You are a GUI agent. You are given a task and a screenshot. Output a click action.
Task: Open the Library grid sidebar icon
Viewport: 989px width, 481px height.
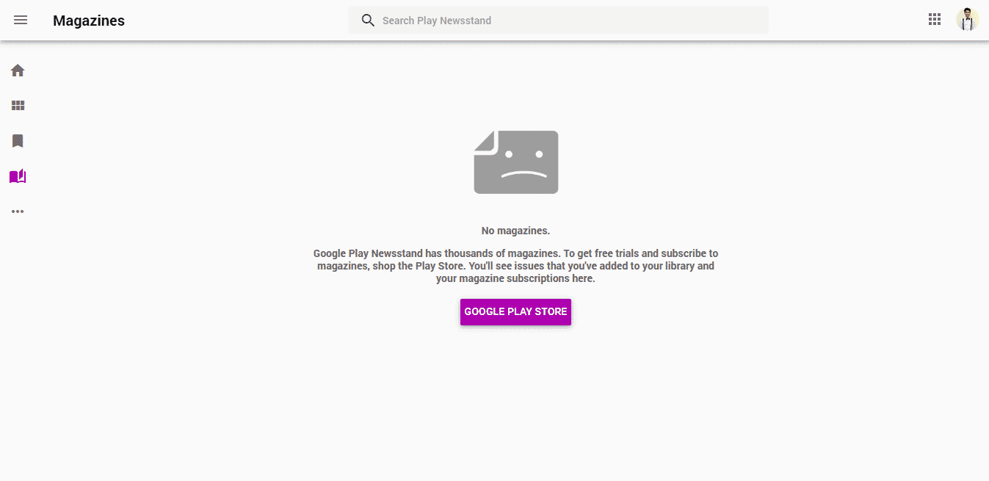(x=18, y=106)
